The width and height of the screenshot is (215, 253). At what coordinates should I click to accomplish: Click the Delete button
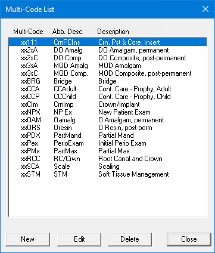(x=130, y=239)
